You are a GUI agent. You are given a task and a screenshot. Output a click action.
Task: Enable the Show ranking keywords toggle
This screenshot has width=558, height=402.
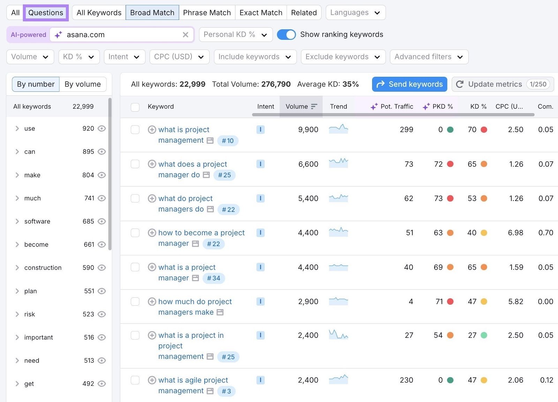[286, 35]
